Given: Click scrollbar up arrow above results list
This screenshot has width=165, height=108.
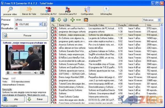Looking at the screenshot, I should [161, 25].
